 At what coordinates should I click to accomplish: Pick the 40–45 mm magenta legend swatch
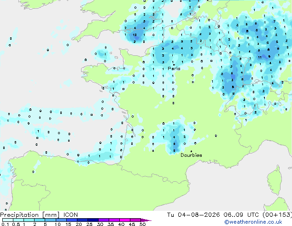click(x=125, y=220)
